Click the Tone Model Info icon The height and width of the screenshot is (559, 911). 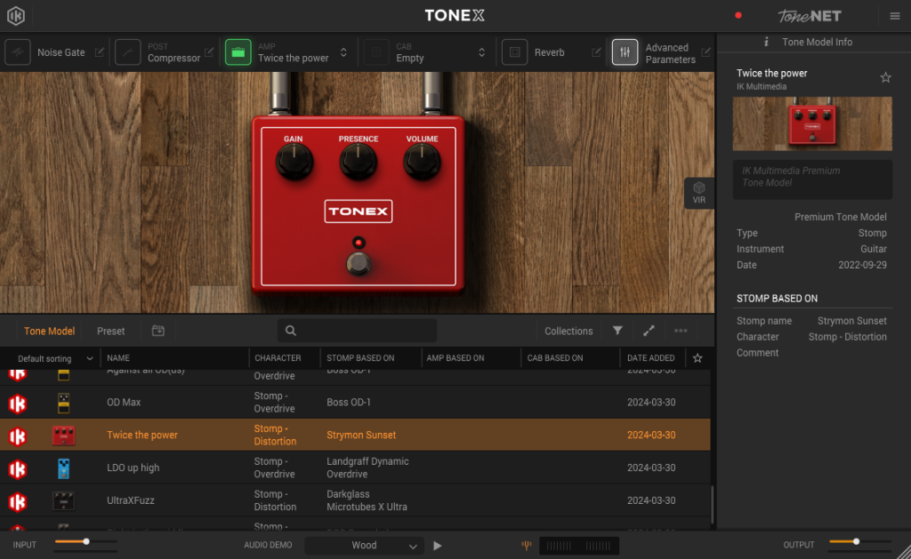[766, 42]
